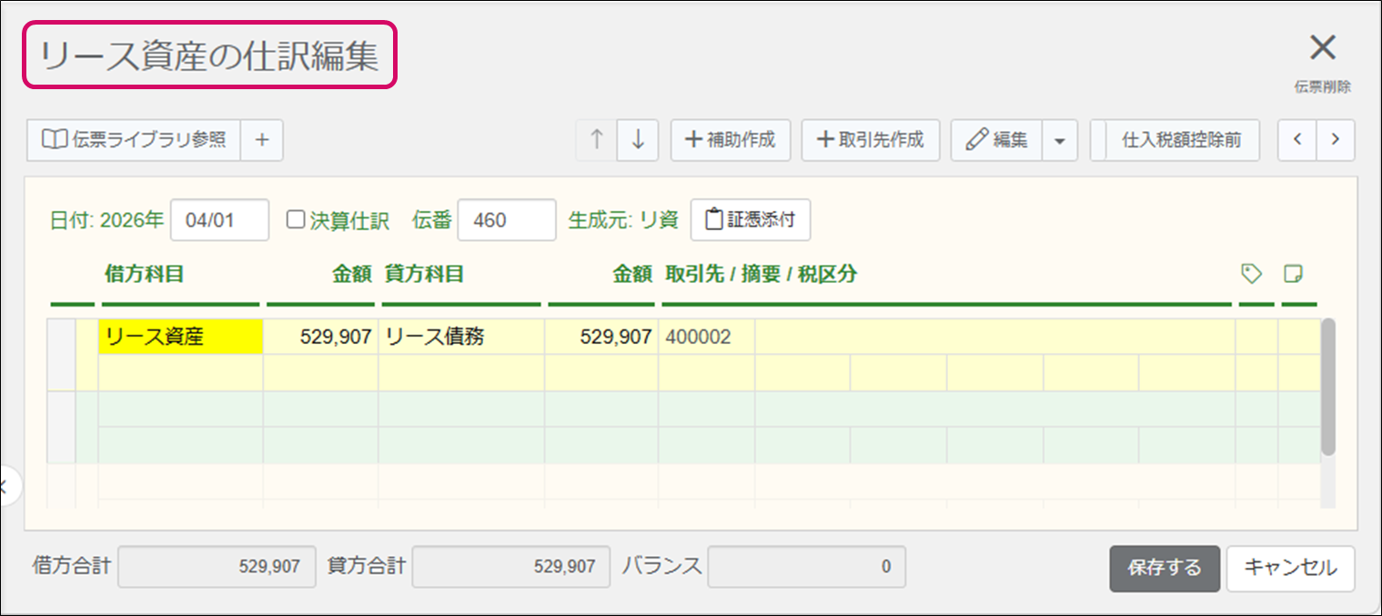Move row up with up arrow

[x=597, y=140]
